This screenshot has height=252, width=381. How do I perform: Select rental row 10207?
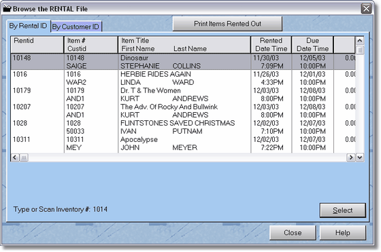click(183, 111)
